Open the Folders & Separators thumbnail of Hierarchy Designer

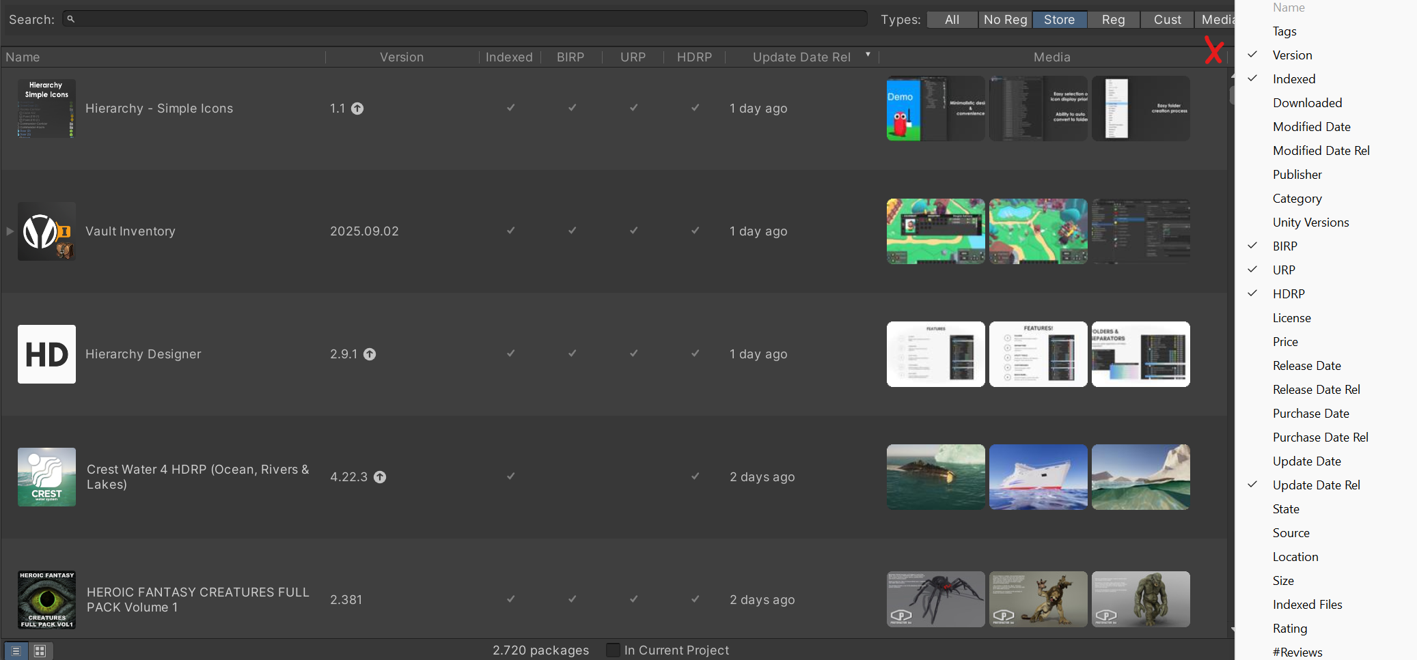(1141, 354)
